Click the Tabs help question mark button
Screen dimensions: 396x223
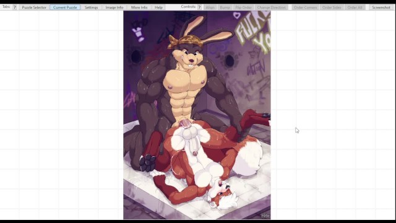pos(15,7)
